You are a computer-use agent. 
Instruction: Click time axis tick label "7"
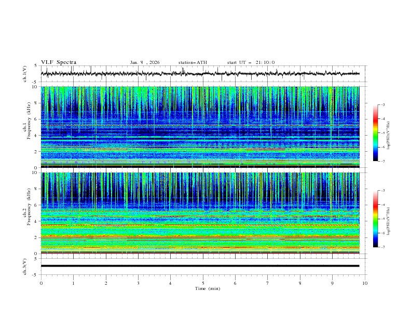pyautogui.click(x=268, y=283)
